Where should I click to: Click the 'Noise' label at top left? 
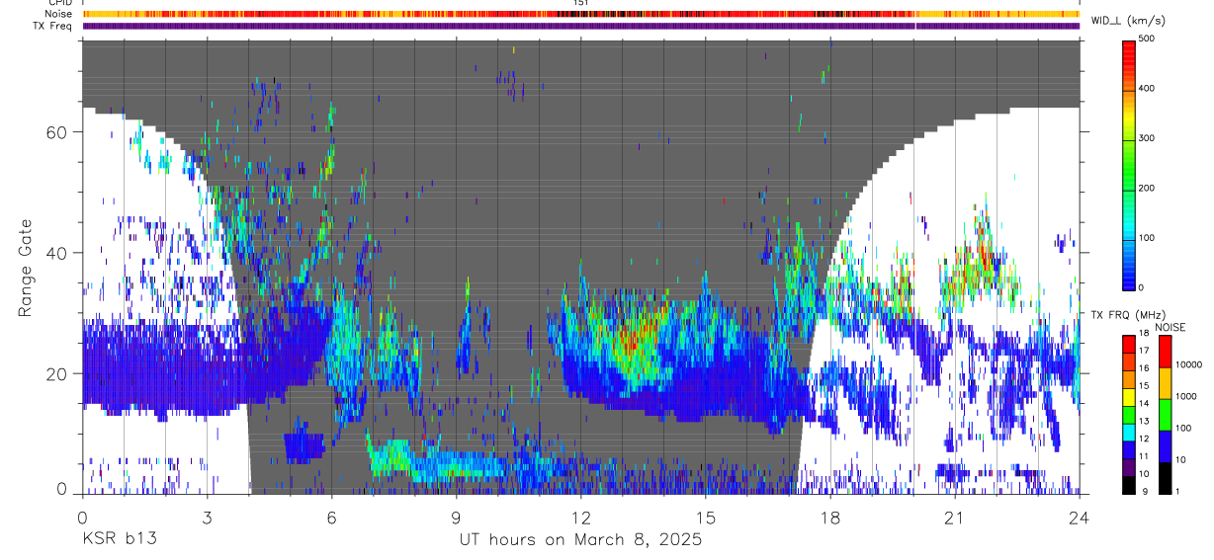(59, 14)
